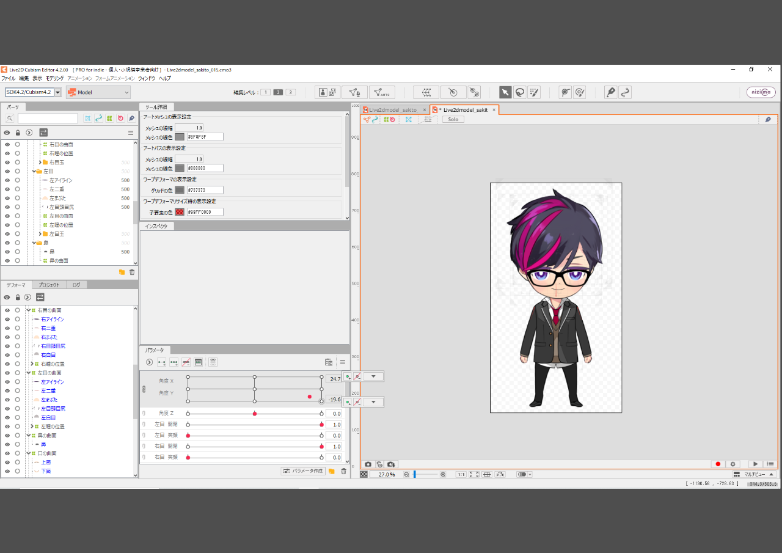Screen dimensions: 782x553
Task: Click record button below canvas
Action: tap(718, 464)
